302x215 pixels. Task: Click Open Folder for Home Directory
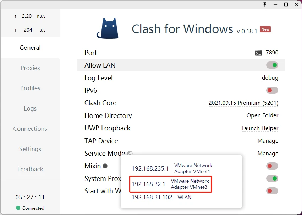(x=262, y=115)
